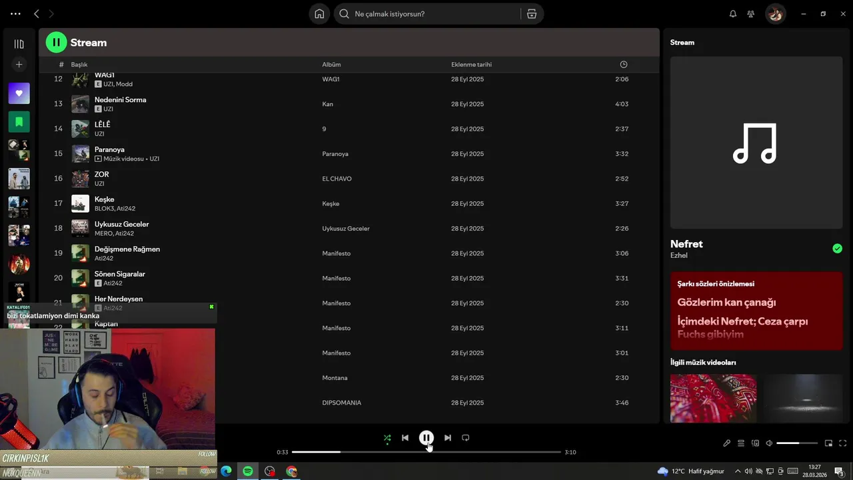Select the LÊLÊ track row
This screenshot has height=480, width=853.
click(x=349, y=129)
